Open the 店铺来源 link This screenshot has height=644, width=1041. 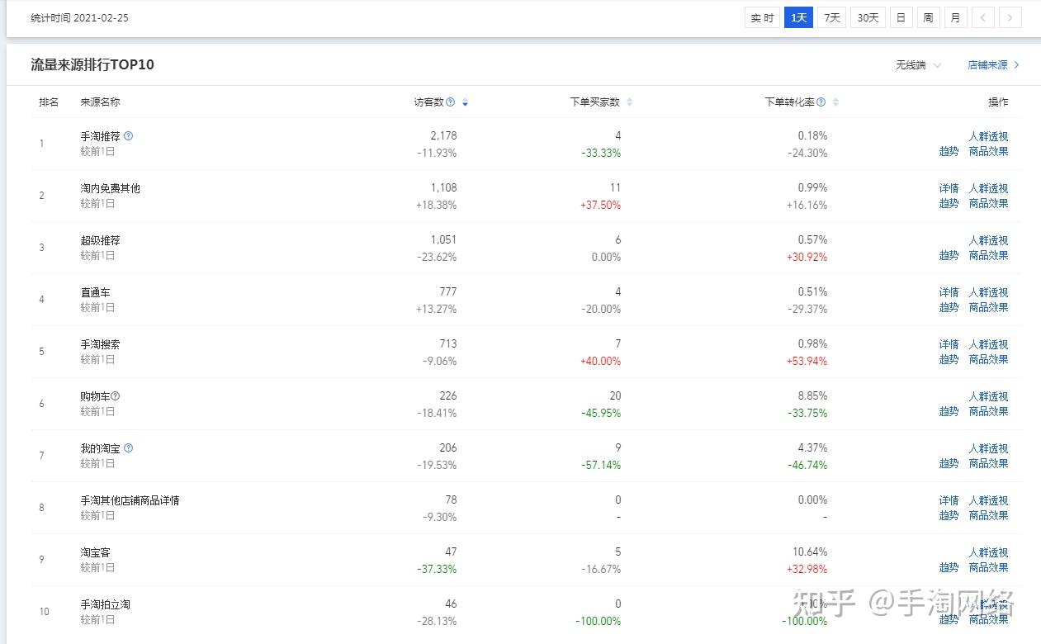993,65
